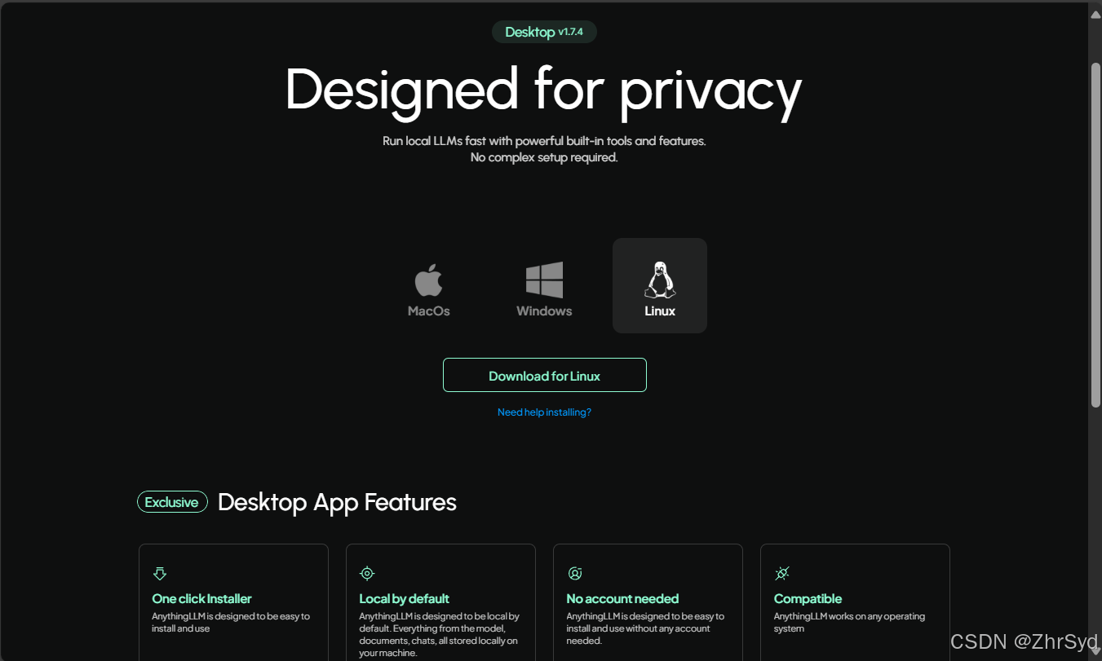Click the description under Local by default

(439, 635)
